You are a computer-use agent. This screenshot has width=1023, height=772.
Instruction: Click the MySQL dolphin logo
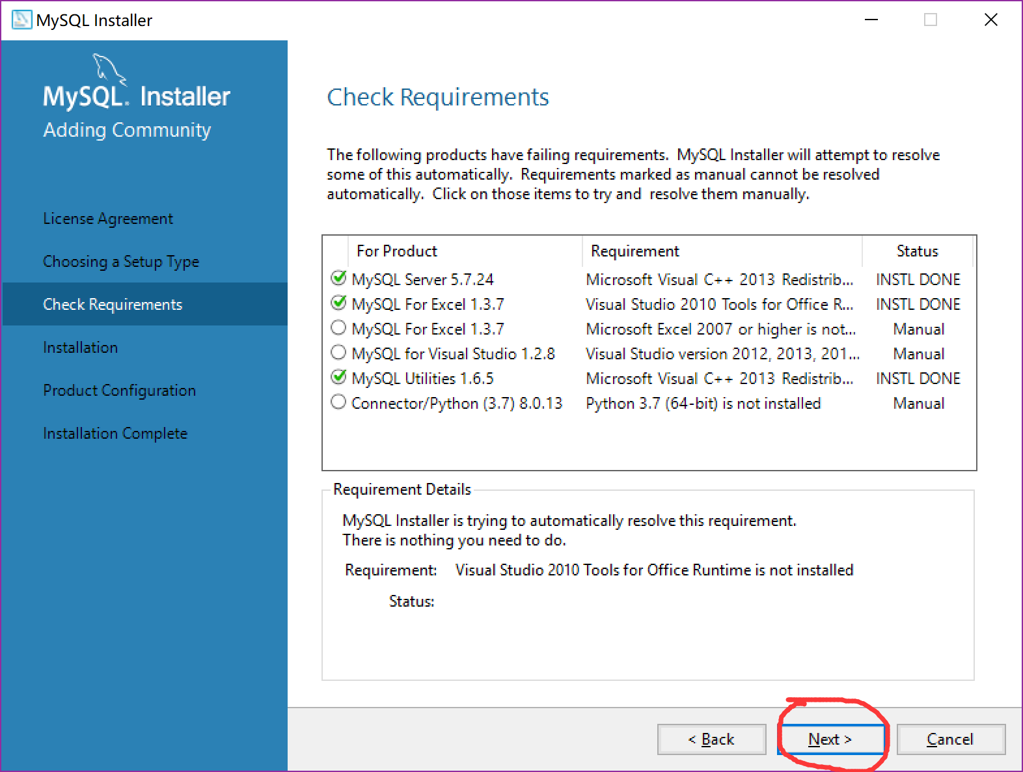[109, 70]
